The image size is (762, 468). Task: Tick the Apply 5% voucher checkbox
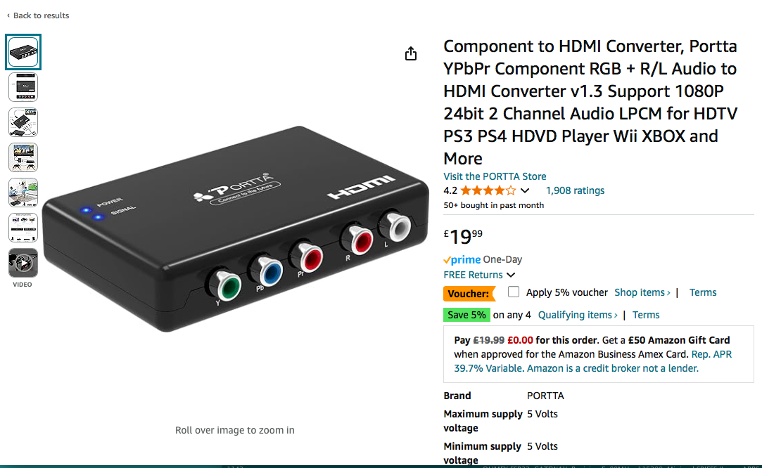point(513,292)
